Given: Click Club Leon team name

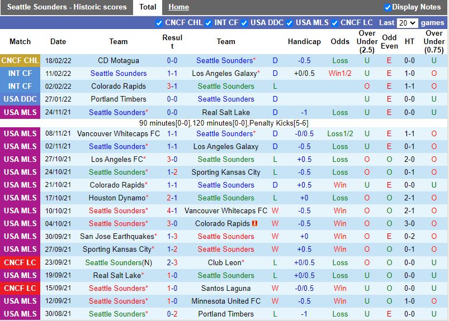Looking at the screenshot, I should click(226, 262).
